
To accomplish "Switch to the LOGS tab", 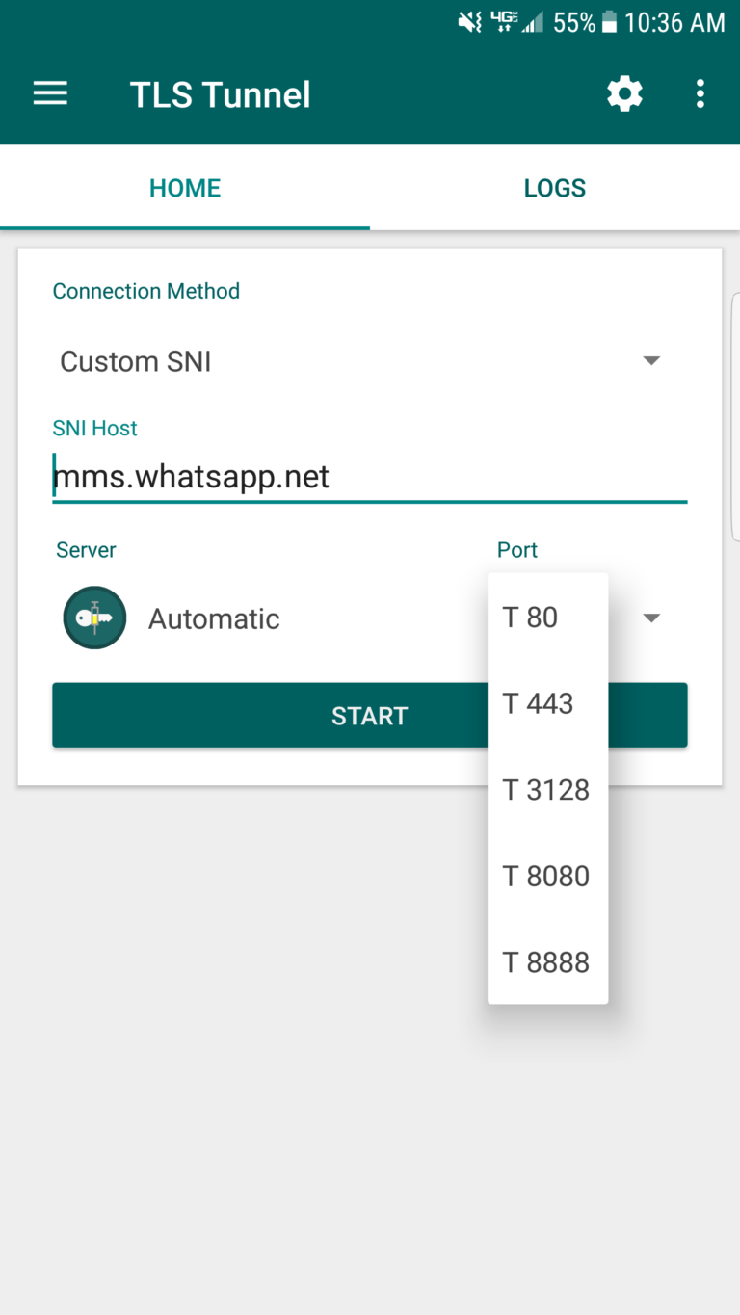I will coord(555,188).
